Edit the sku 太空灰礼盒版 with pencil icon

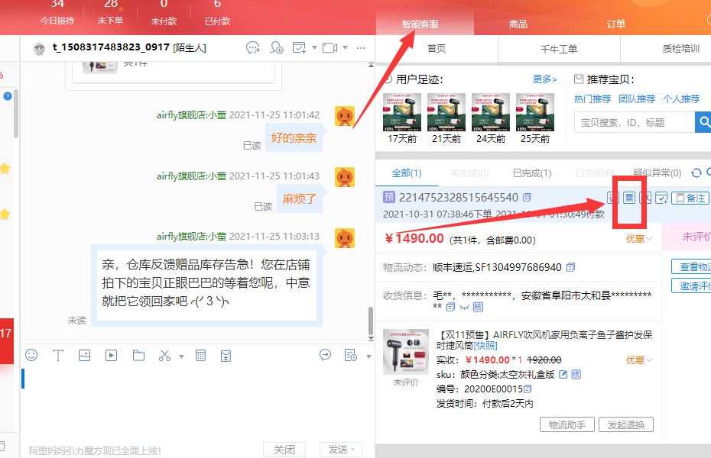563,374
